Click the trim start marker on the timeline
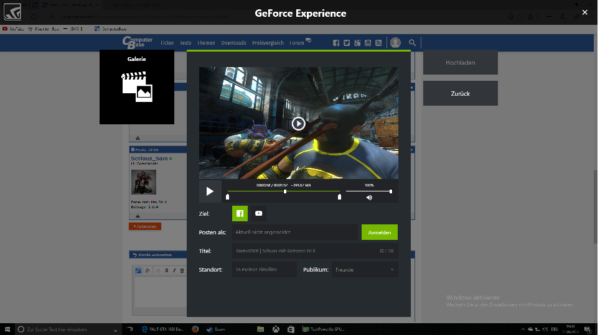This screenshot has height=335, width=600. click(x=228, y=197)
